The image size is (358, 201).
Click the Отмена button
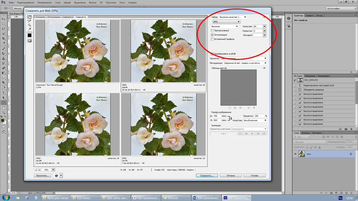point(231,176)
